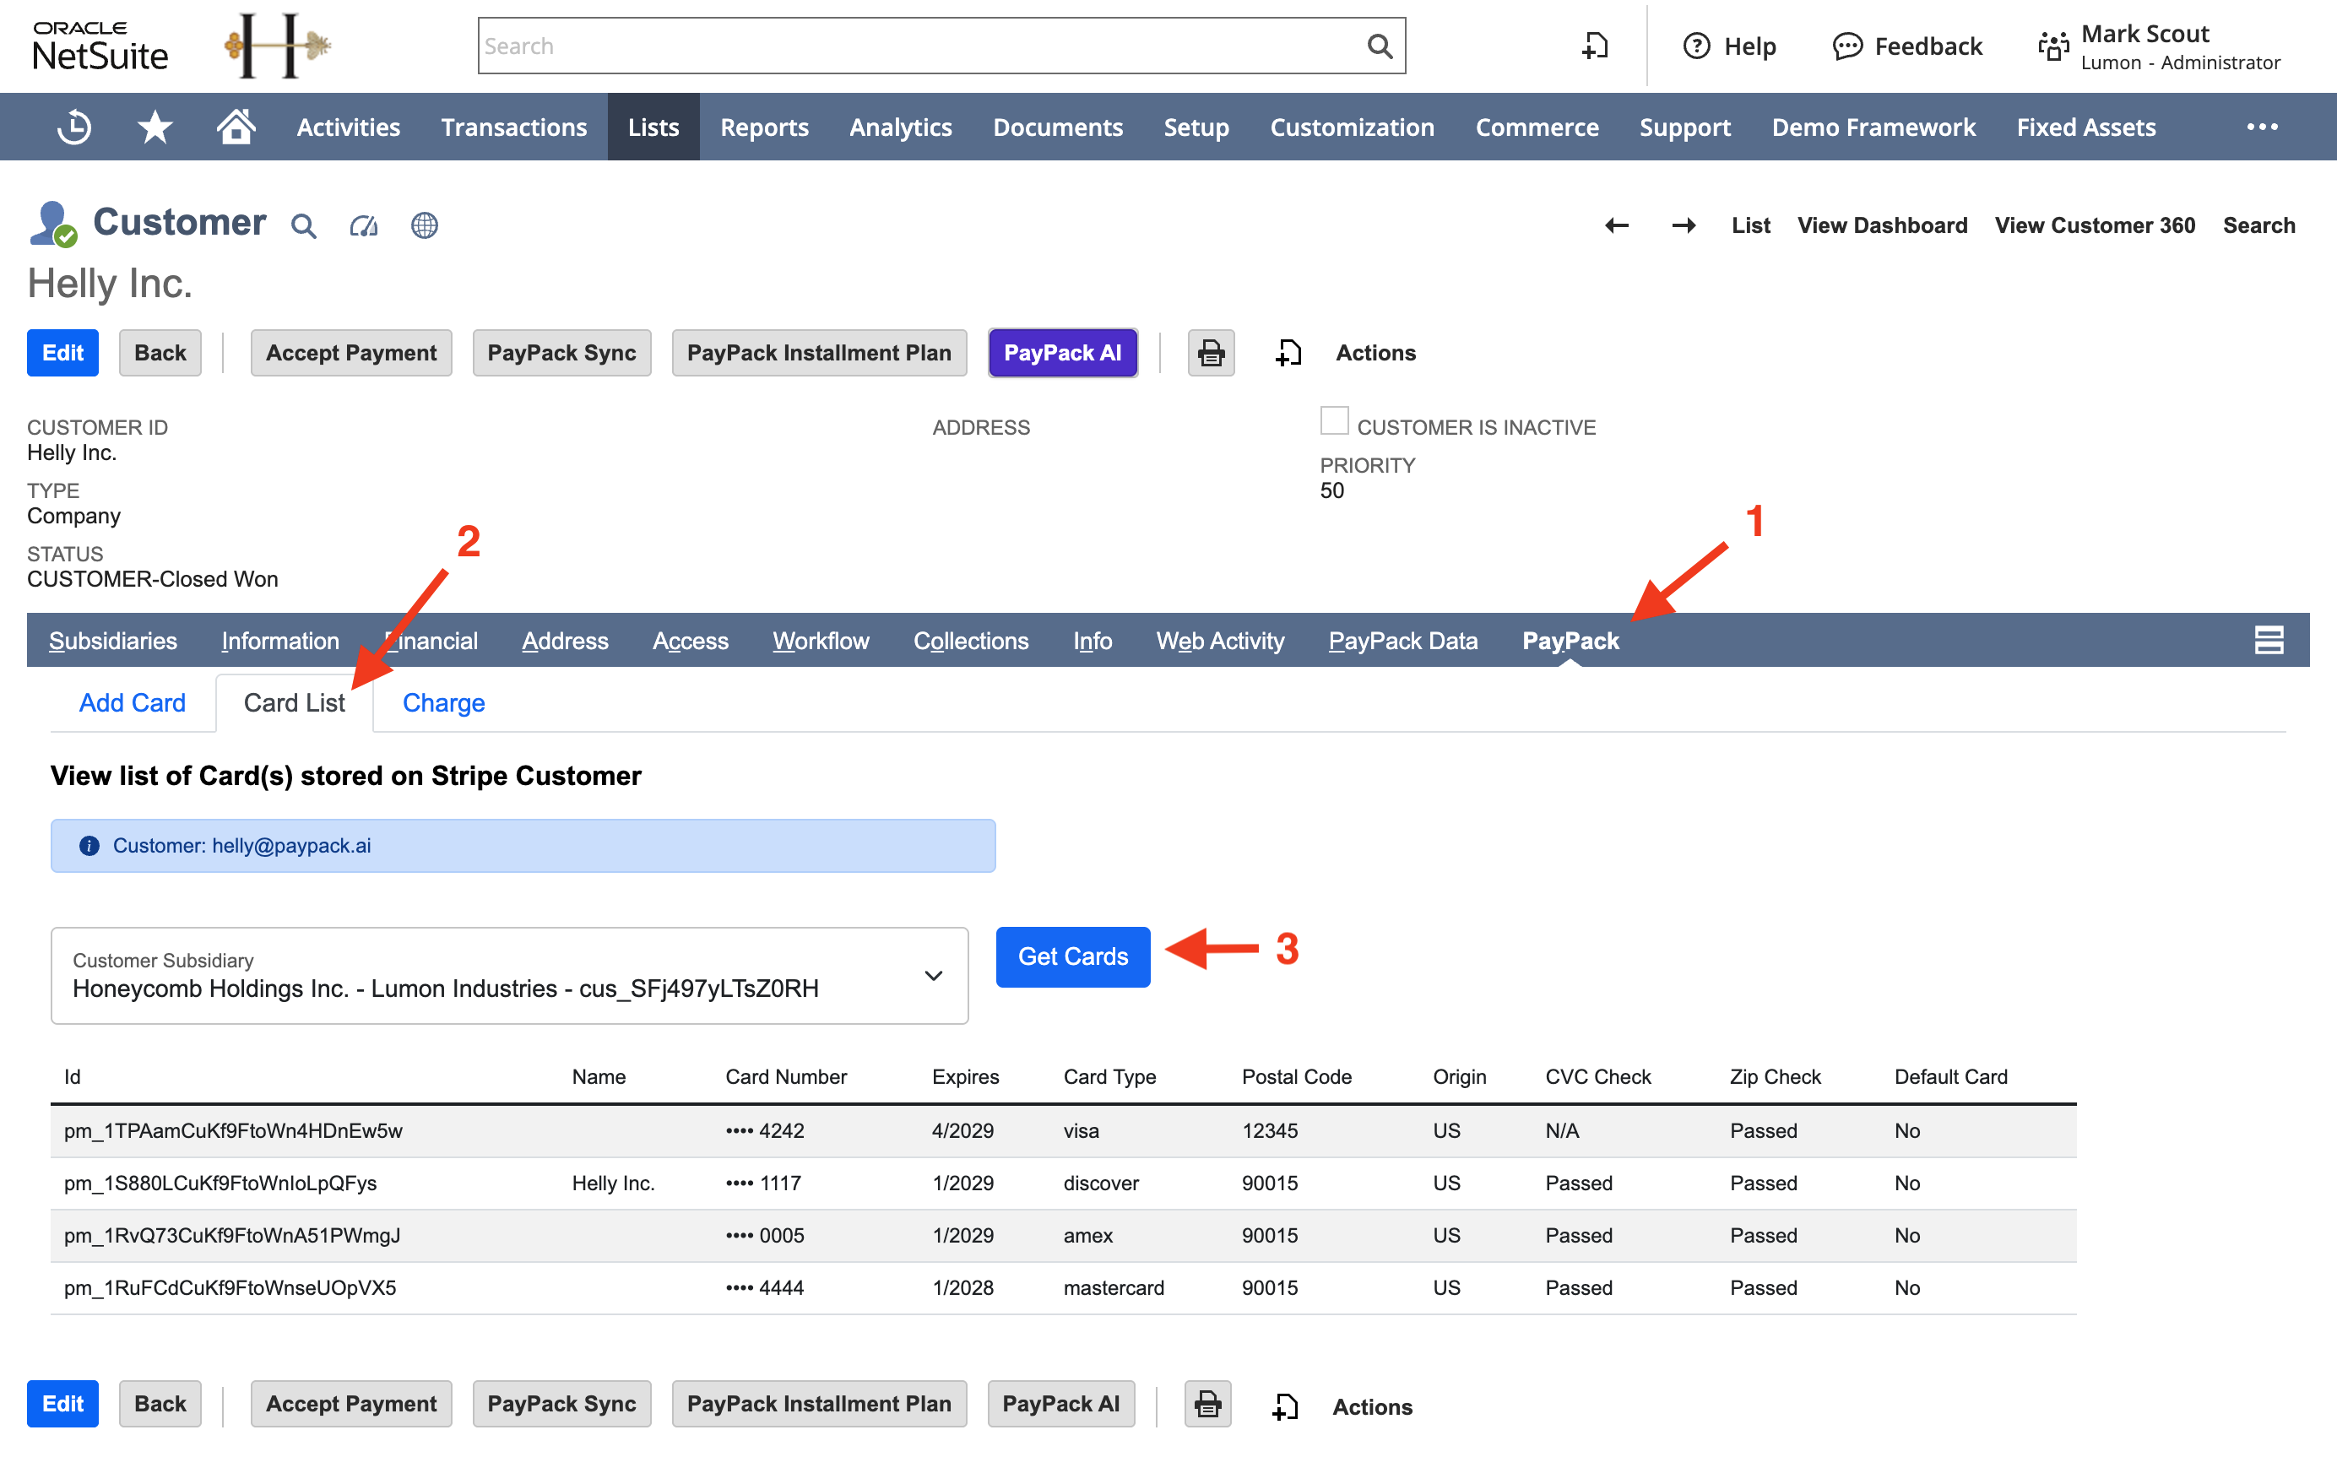2337x1457 pixels.
Task: Click the Create New icon in the header
Action: click(x=1596, y=46)
